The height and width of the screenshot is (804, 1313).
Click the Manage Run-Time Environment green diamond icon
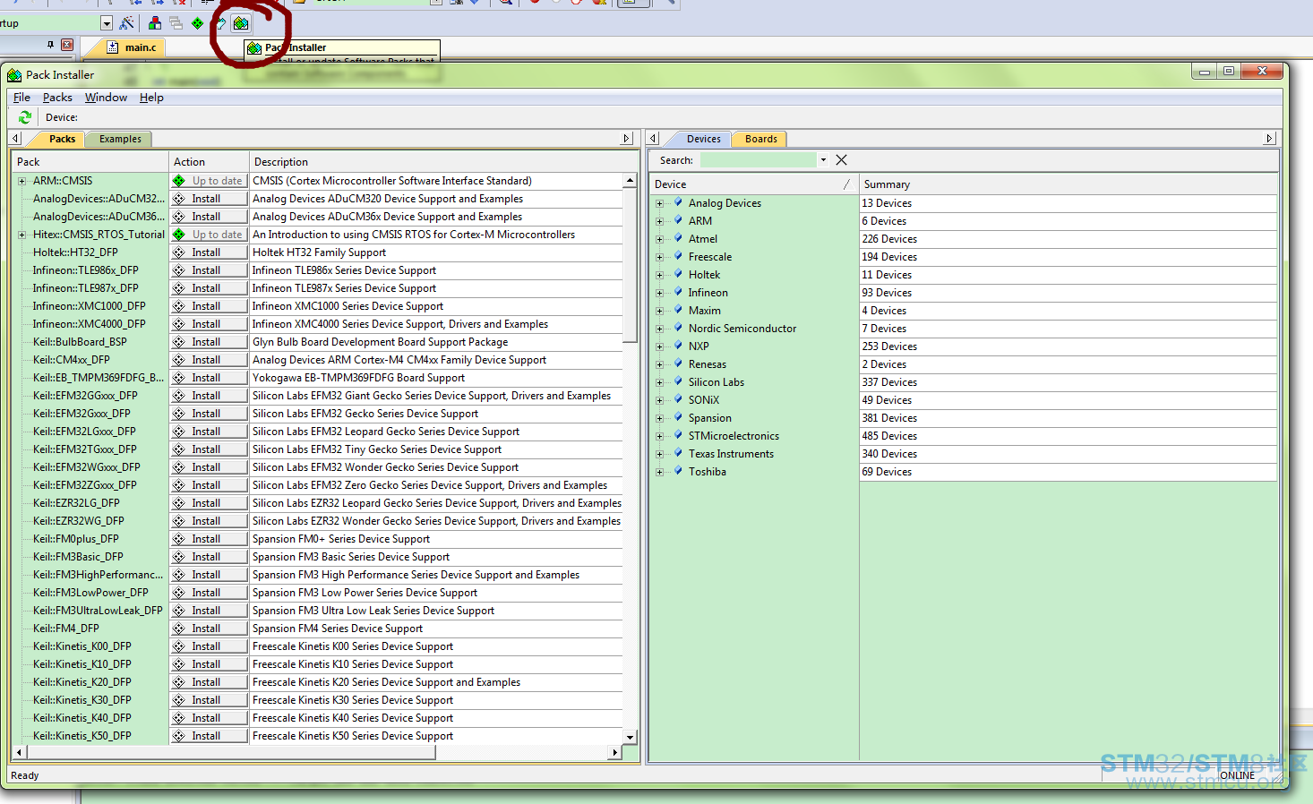pyautogui.click(x=198, y=23)
